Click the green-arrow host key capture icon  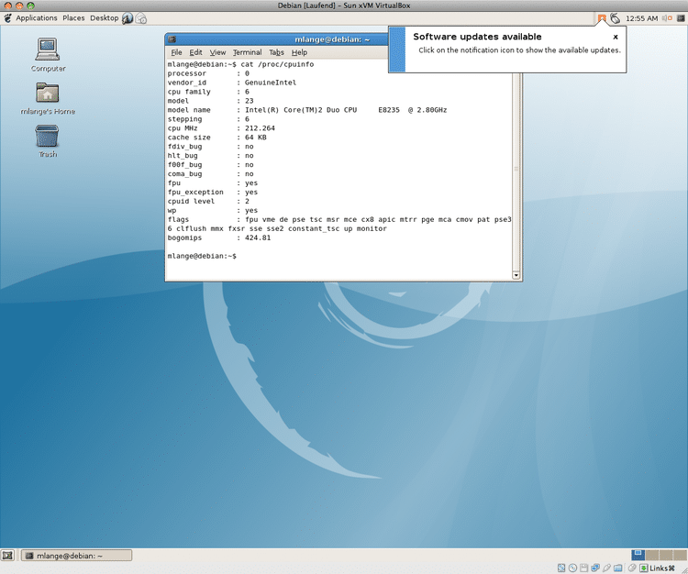point(643,568)
